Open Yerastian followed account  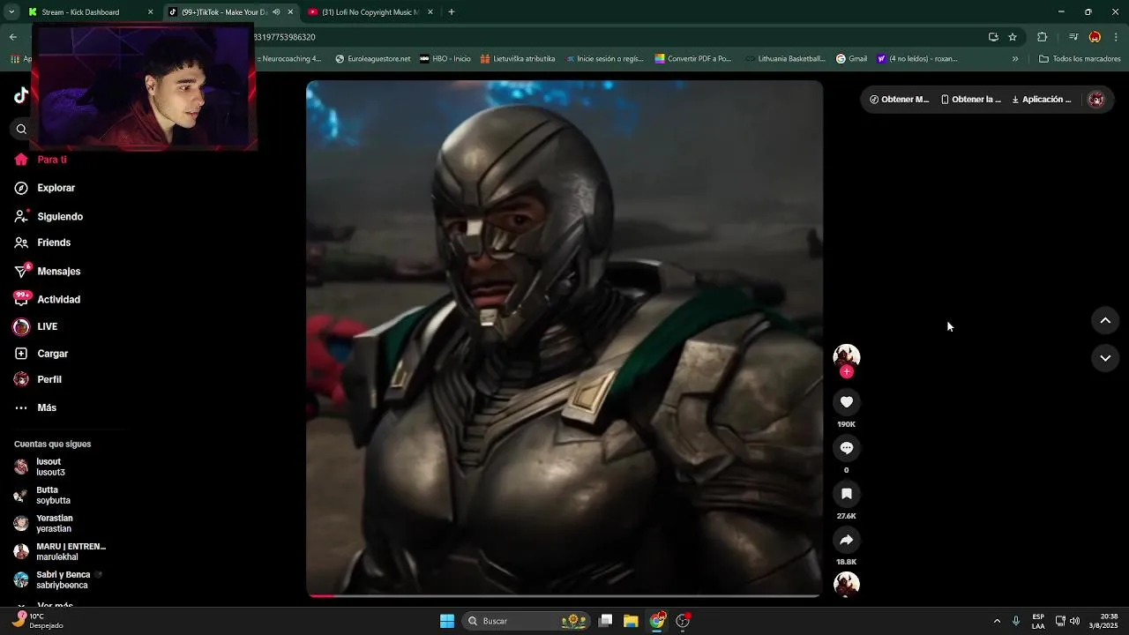[43, 523]
